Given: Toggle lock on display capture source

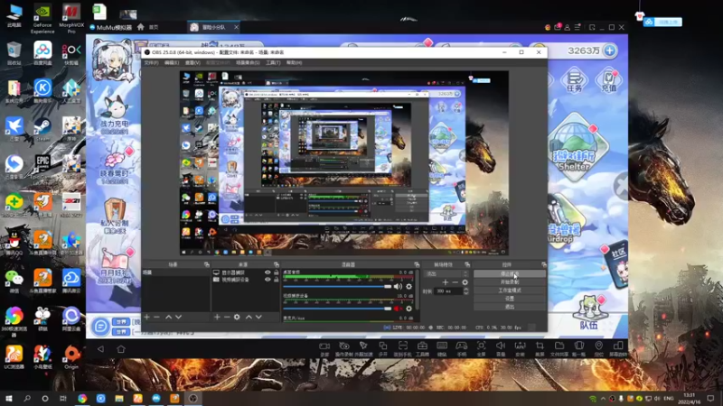Looking at the screenshot, I should coord(277,272).
